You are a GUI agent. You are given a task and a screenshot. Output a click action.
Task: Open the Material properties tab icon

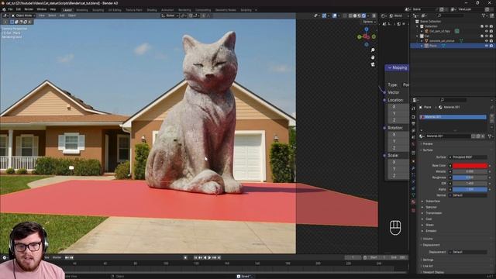click(413, 201)
